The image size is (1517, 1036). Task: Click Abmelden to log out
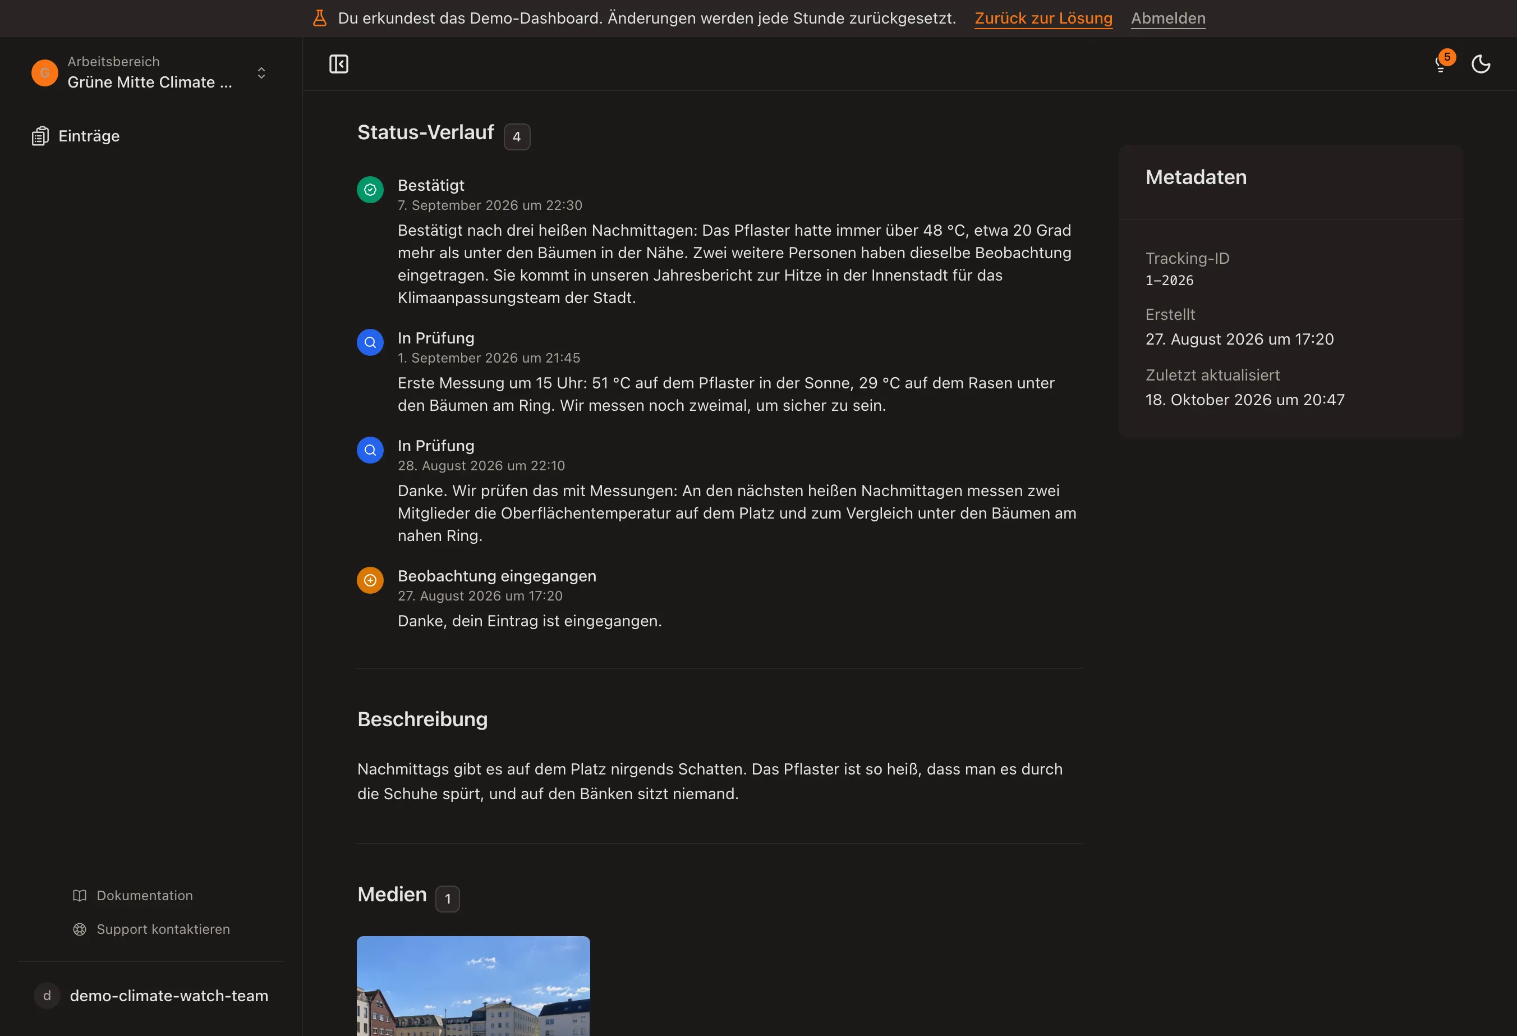pyautogui.click(x=1168, y=19)
